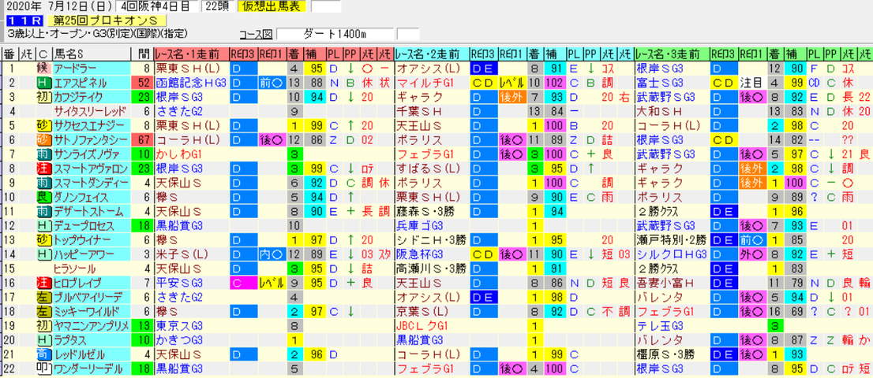The width and height of the screenshot is (873, 378).
Task: Open the ダート1400m course field
Action: pos(335,35)
